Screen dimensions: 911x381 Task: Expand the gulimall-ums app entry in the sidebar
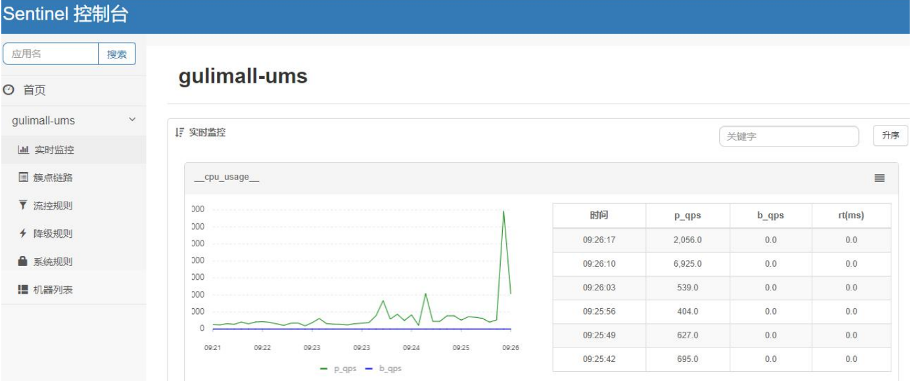(43, 121)
